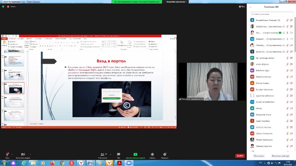The height and width of the screenshot is (166, 296).
Task: Click the Zoom icon in the taskbar
Action: (129, 163)
